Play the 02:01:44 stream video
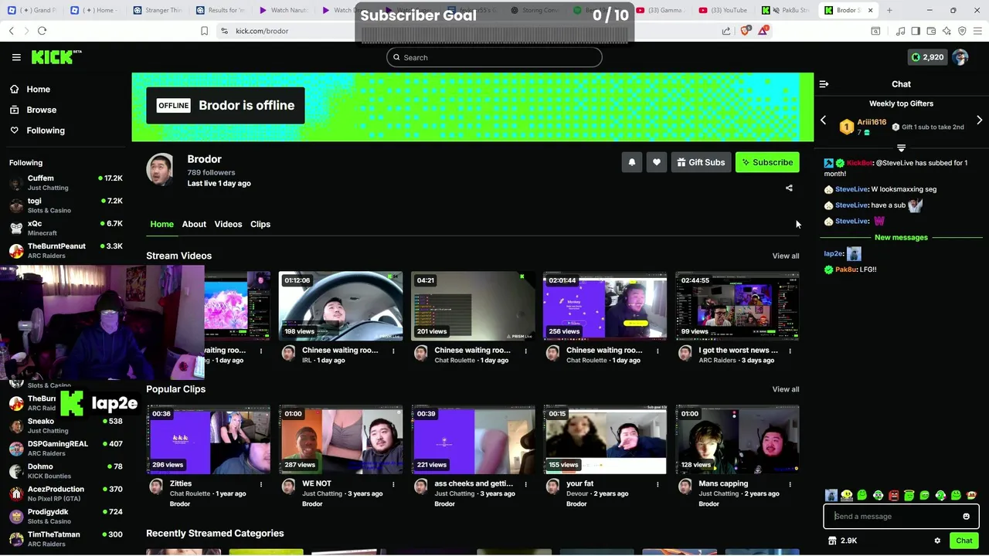The image size is (989, 556). 605,306
